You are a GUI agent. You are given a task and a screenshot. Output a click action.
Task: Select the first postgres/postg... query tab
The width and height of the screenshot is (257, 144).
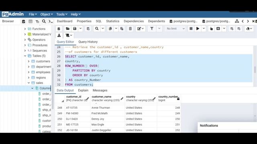[184, 21]
